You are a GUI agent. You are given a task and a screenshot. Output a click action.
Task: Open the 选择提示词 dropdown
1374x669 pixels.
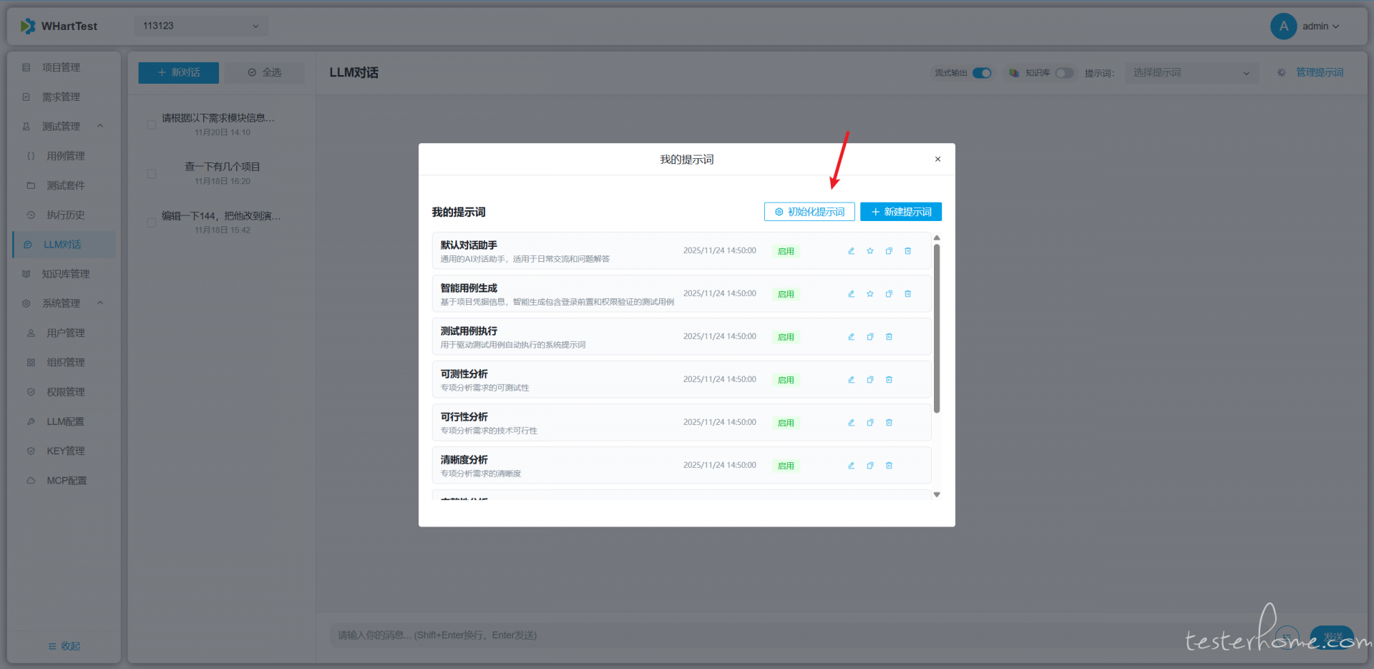[x=1191, y=73]
